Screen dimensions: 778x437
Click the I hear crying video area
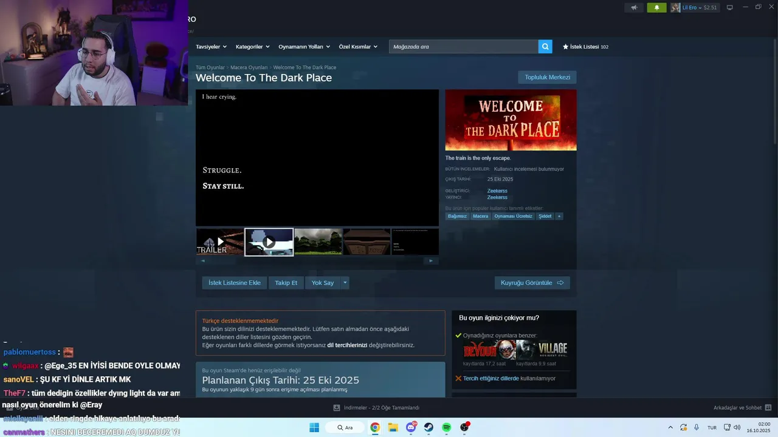pyautogui.click(x=317, y=158)
